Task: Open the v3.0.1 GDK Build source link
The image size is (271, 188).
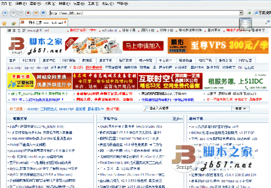Action: (x=224, y=175)
